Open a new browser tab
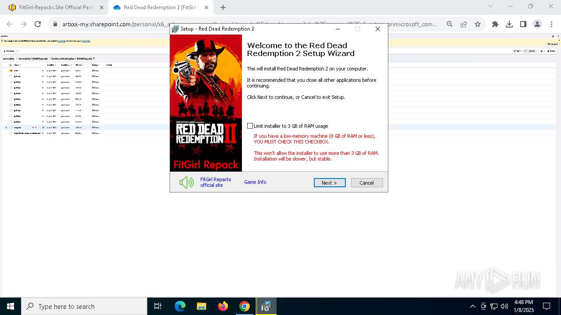561x315 pixels. click(x=223, y=7)
